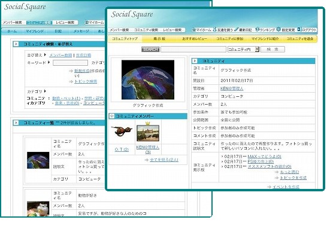
Task: Click arrow icon beside コミュニティ検索・並び替え header
Action: tap(16, 44)
